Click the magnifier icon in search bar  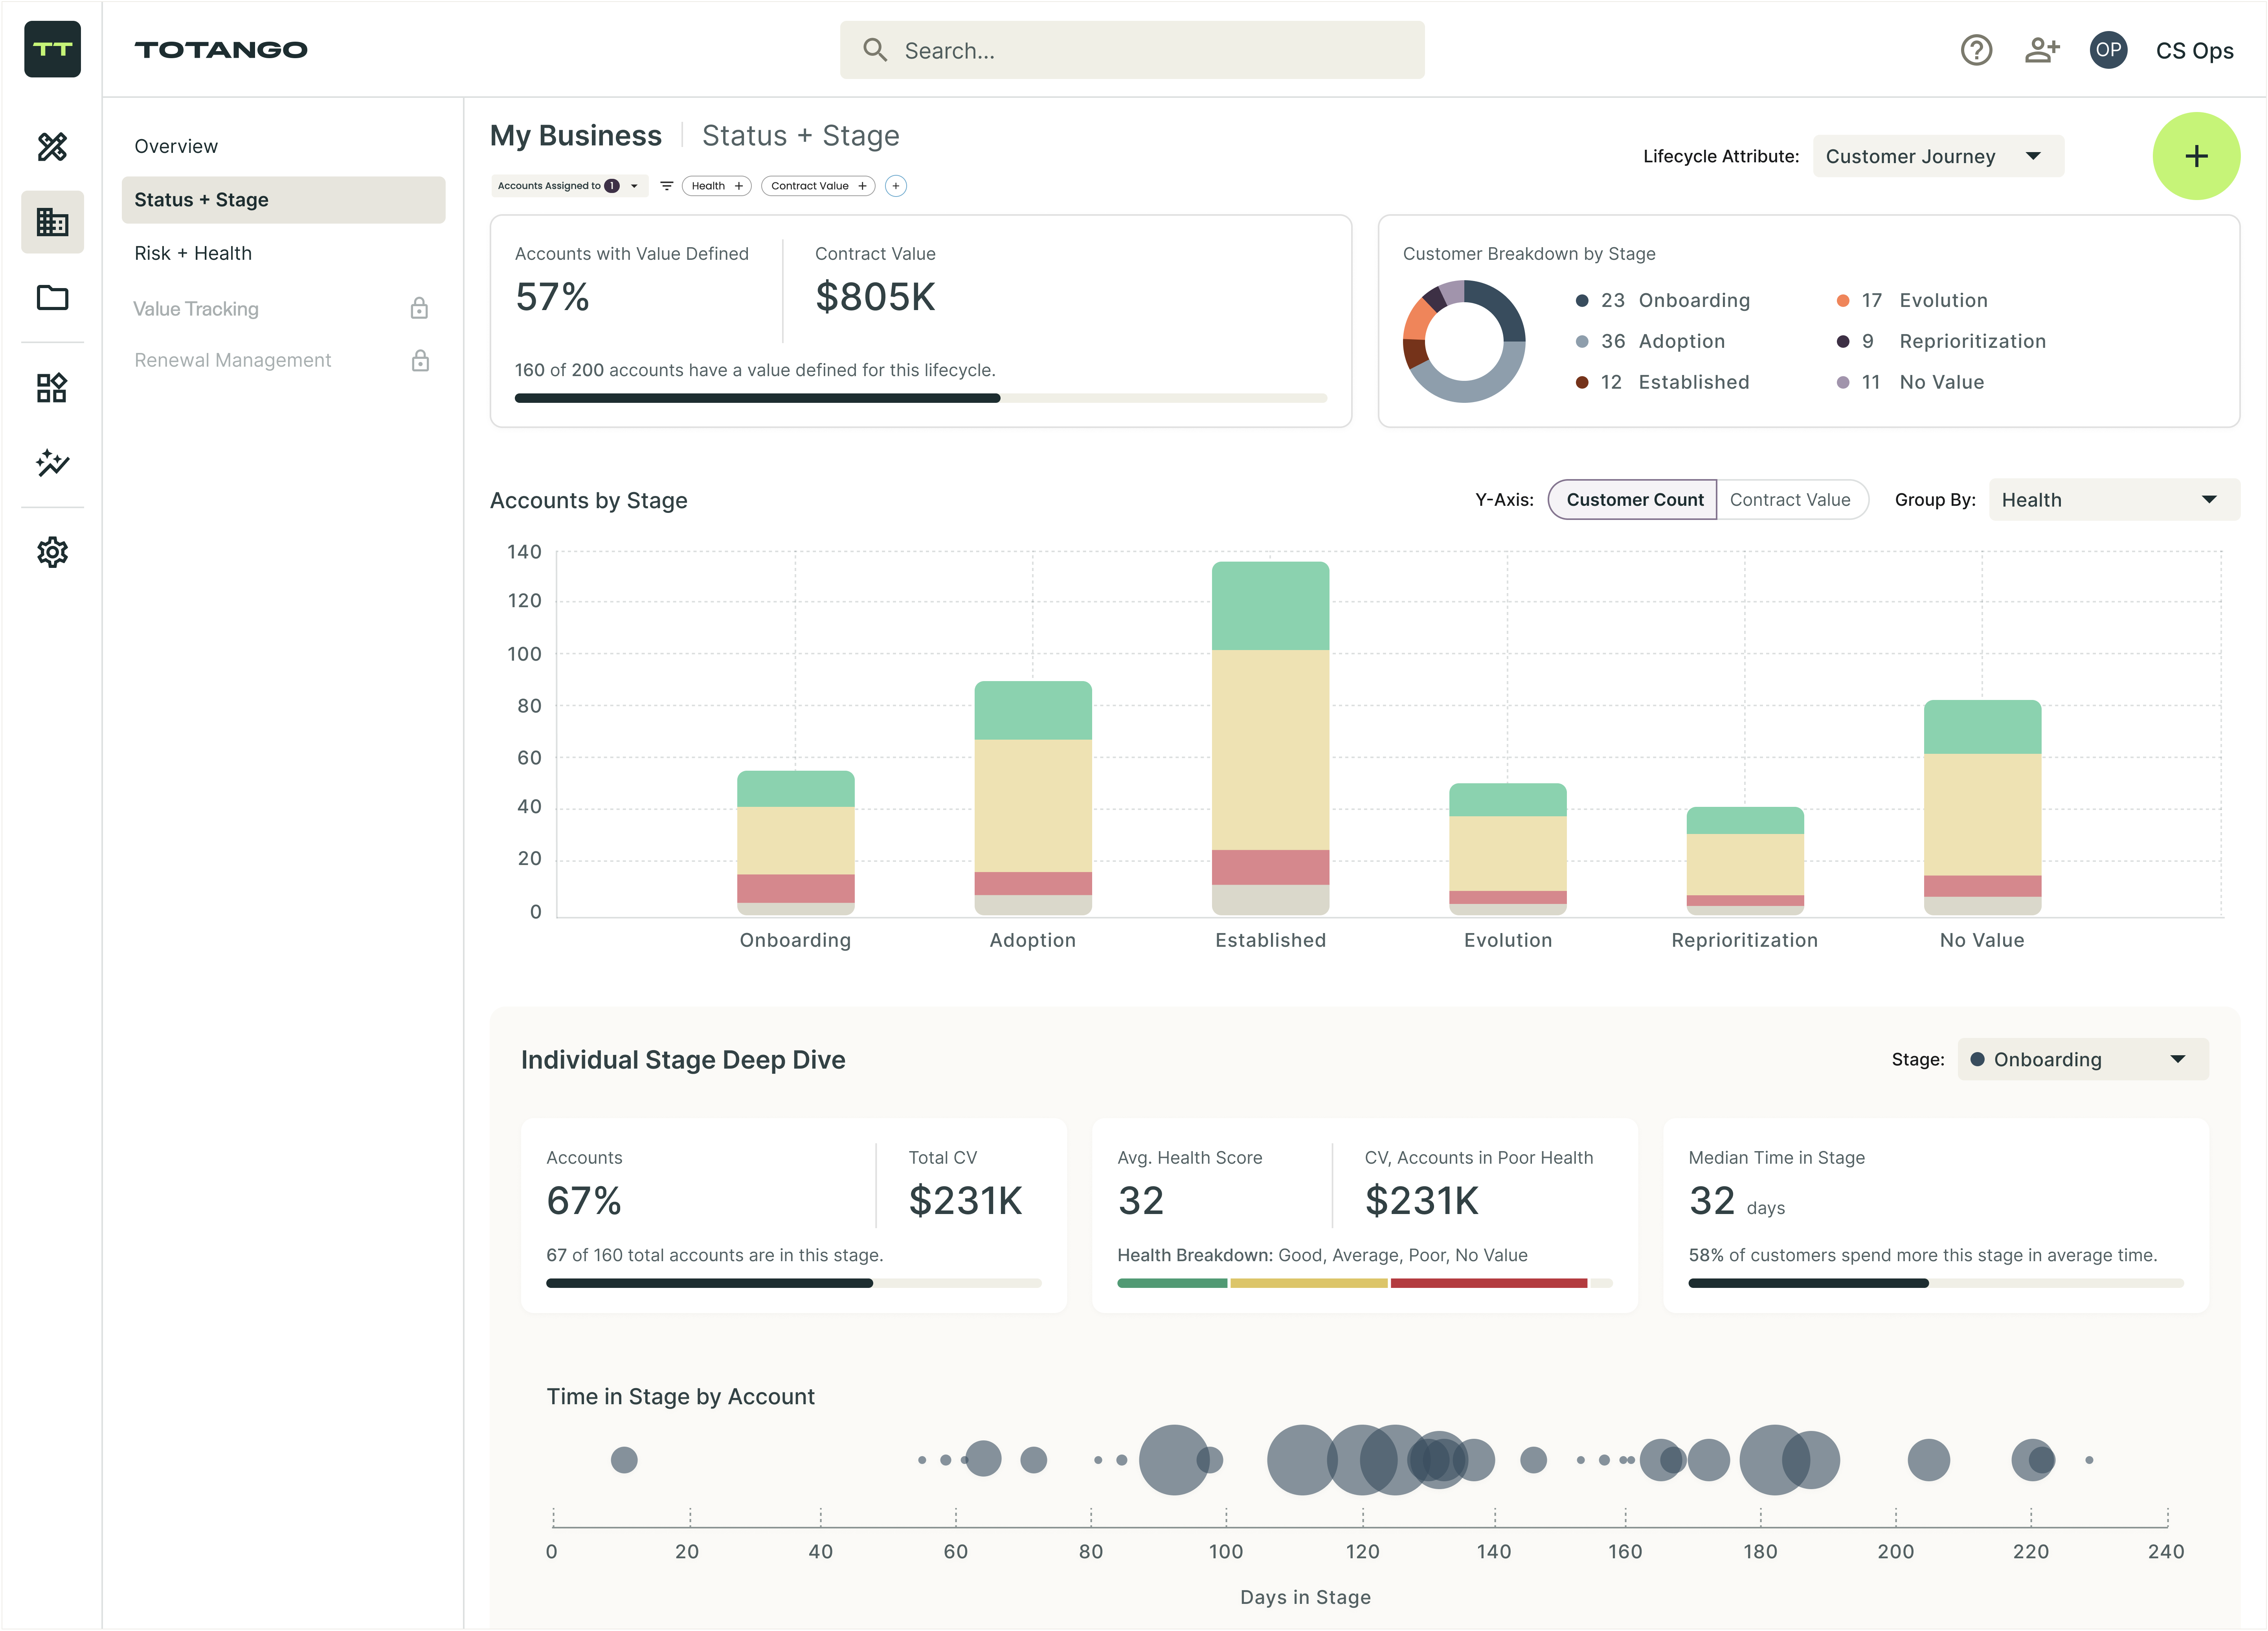pyautogui.click(x=875, y=50)
